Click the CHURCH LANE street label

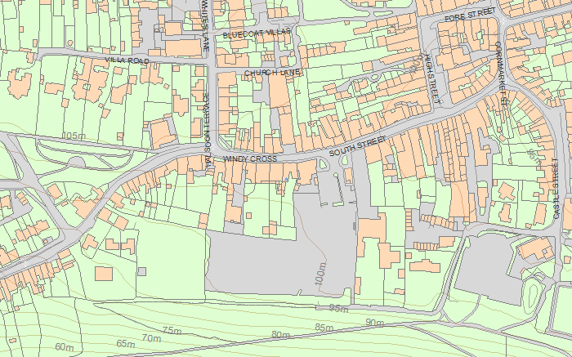(x=272, y=73)
